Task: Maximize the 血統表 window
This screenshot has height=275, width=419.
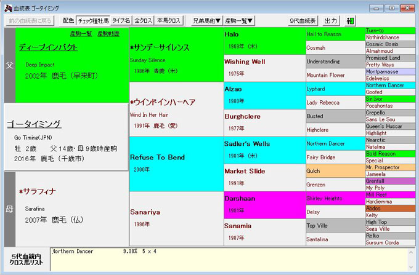Action: [392, 8]
